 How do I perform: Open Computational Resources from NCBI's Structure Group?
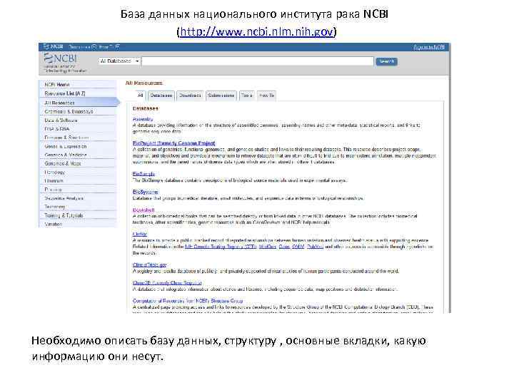click(188, 301)
